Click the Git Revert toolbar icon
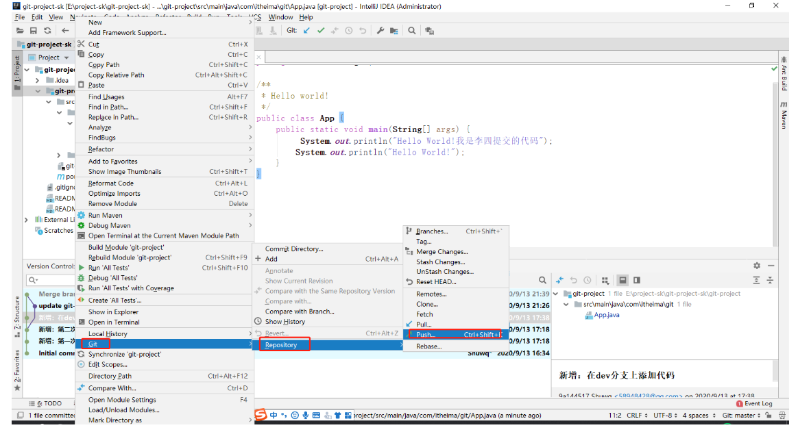 coord(363,31)
